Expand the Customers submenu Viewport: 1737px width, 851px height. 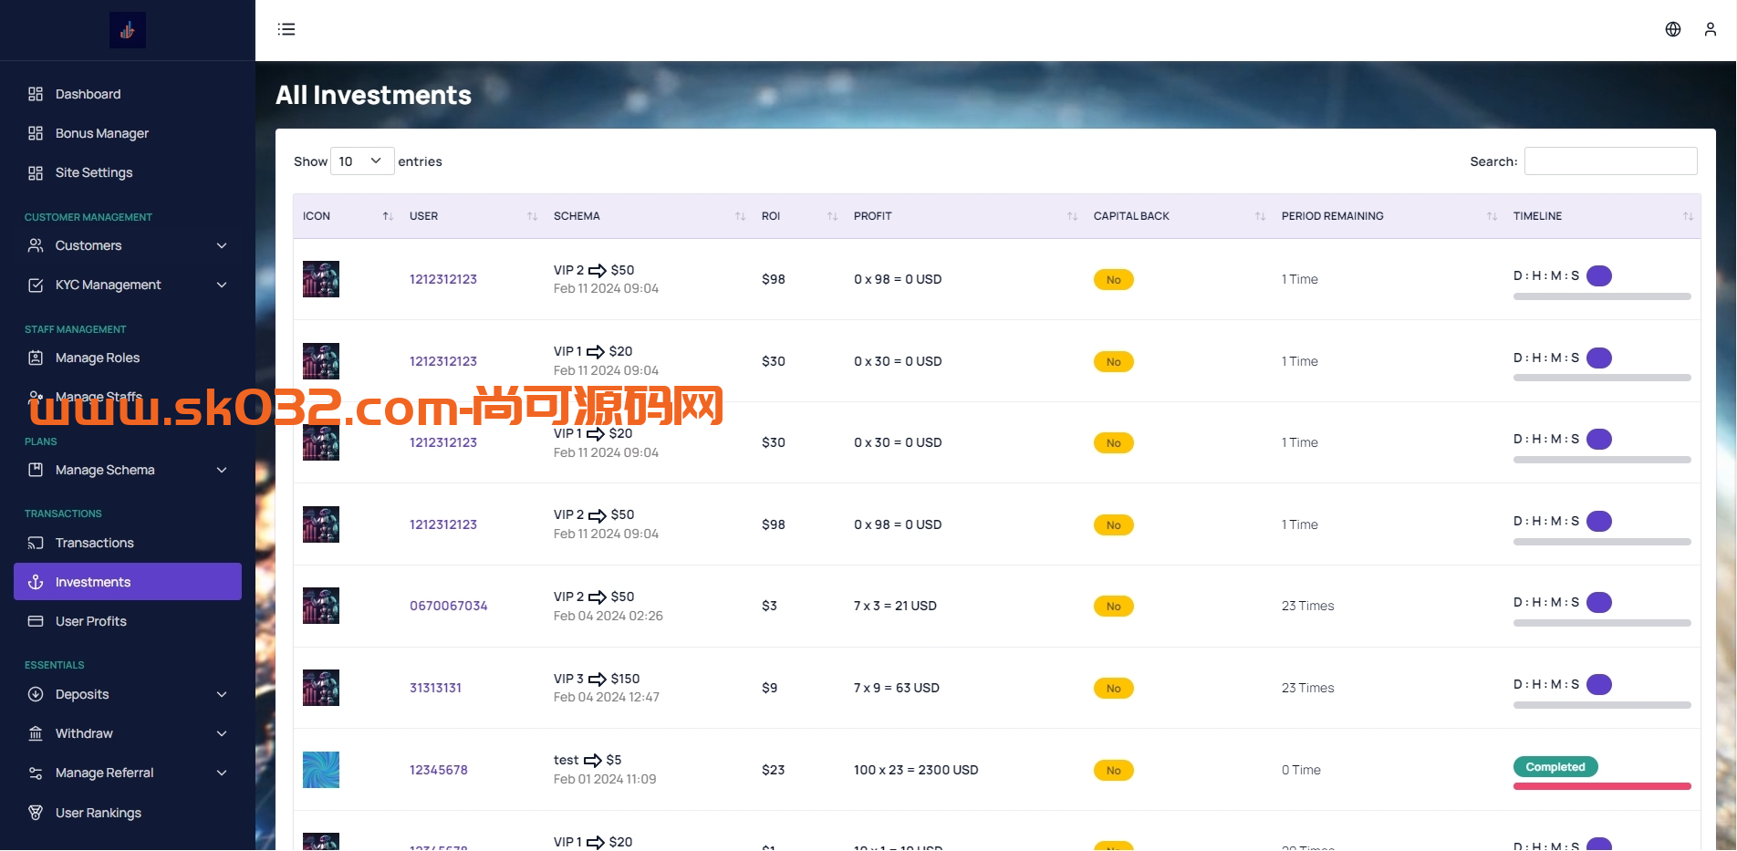[222, 245]
